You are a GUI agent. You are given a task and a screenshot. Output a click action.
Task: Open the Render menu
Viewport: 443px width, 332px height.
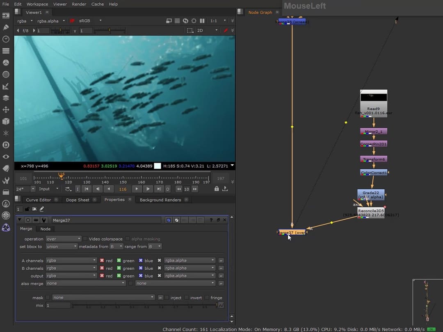79,4
